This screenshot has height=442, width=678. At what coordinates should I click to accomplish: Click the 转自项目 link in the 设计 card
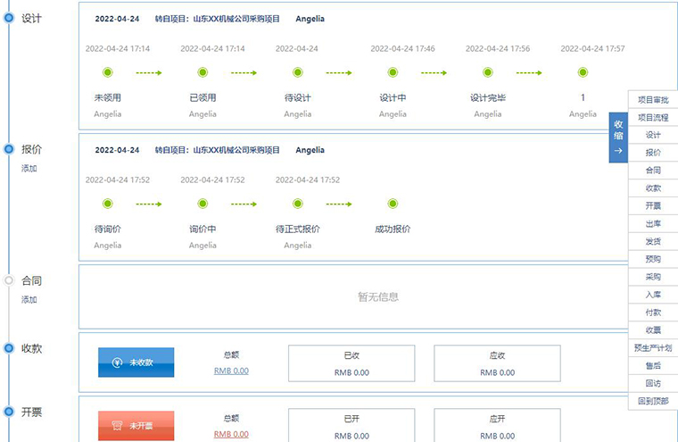coord(218,19)
